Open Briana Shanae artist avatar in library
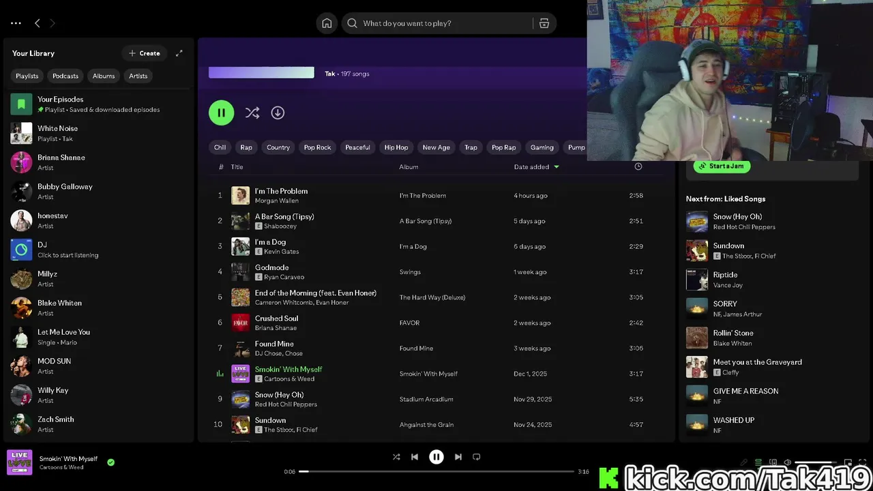Viewport: 873px width, 491px height. [21, 162]
